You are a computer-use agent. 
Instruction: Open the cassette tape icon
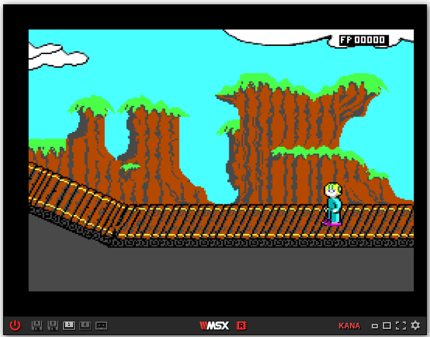click(102, 326)
